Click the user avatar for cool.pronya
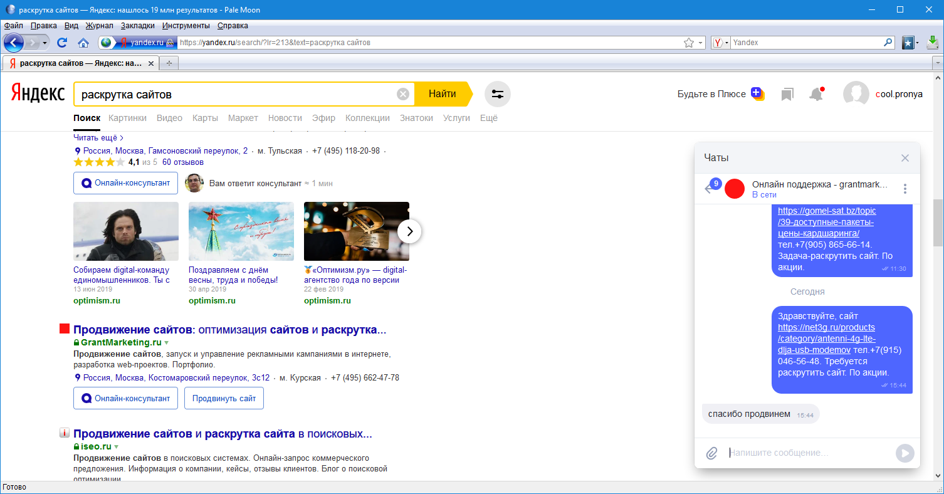This screenshot has height=494, width=944. (x=856, y=94)
